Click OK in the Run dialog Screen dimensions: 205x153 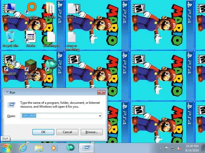click(x=43, y=132)
